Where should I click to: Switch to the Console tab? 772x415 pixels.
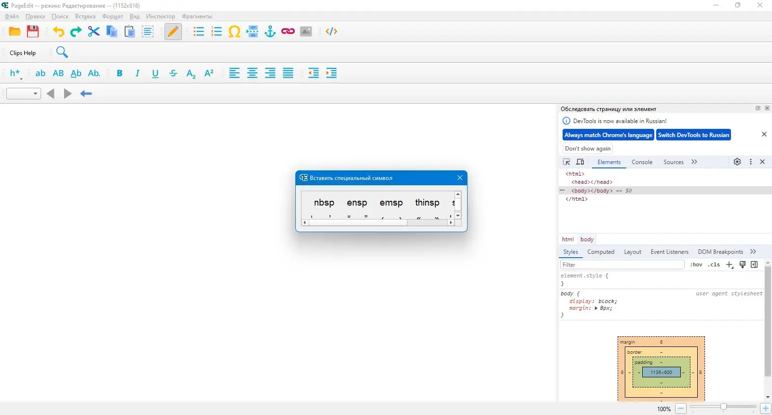pos(642,162)
